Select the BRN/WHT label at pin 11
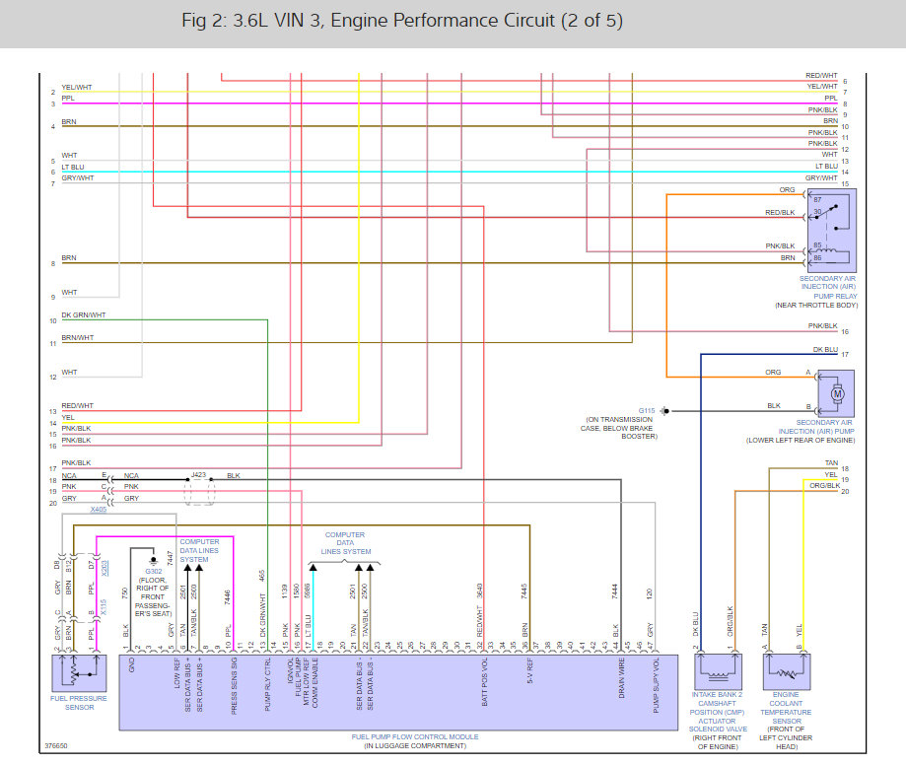This screenshot has width=906, height=765. point(78,337)
